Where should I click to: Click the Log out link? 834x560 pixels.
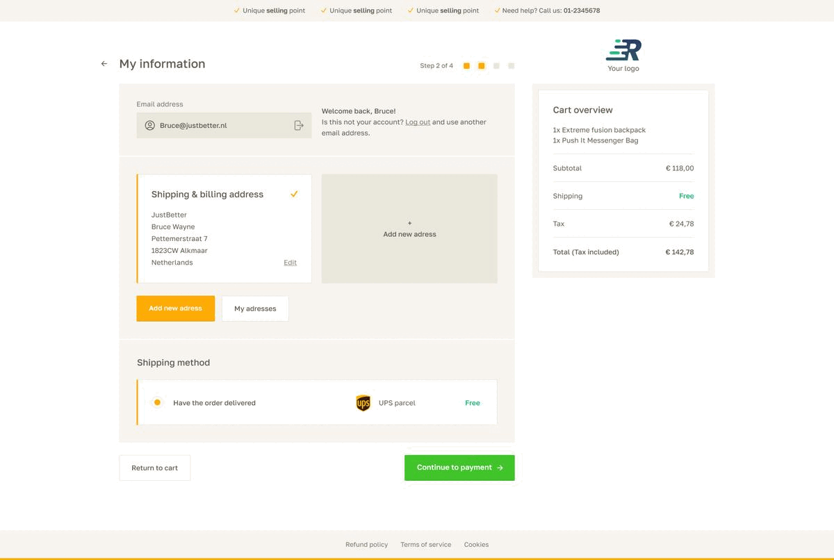[x=418, y=122]
